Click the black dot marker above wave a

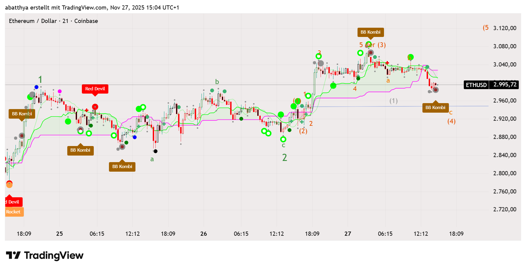(155, 151)
